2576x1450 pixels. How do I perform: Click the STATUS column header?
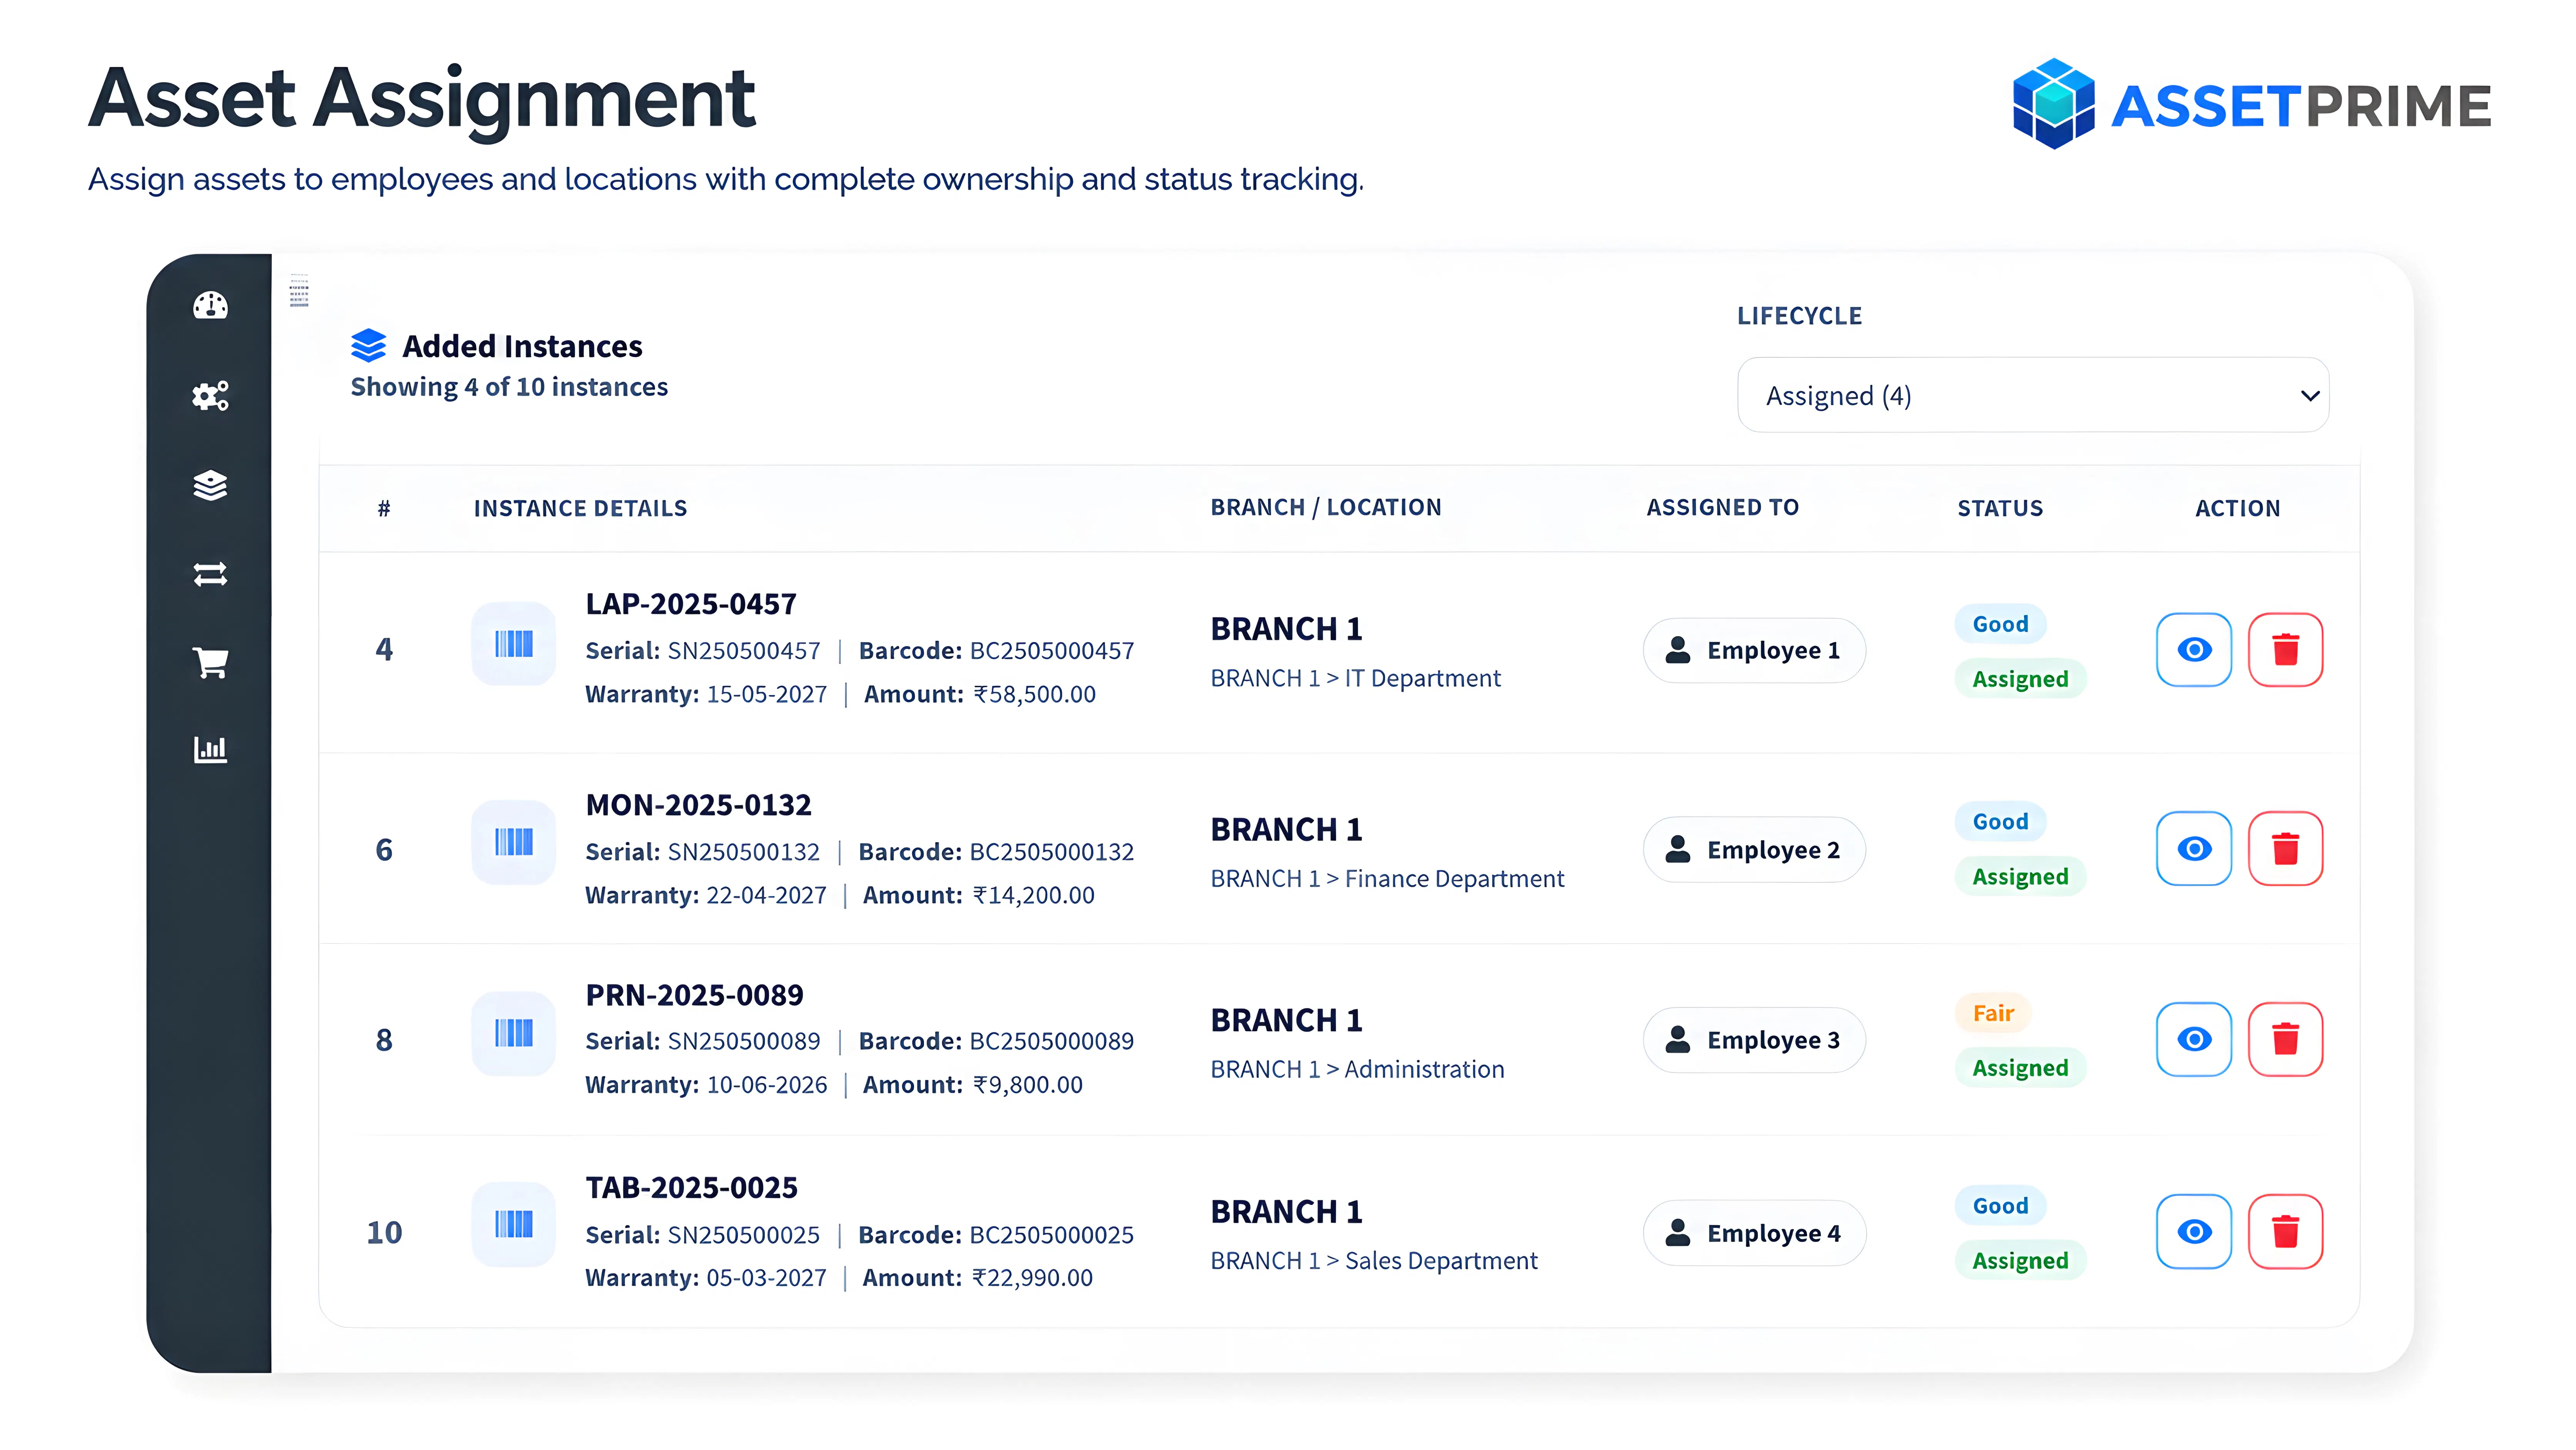2000,508
